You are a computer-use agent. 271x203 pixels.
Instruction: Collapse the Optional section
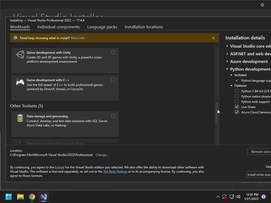pyautogui.click(x=231, y=86)
